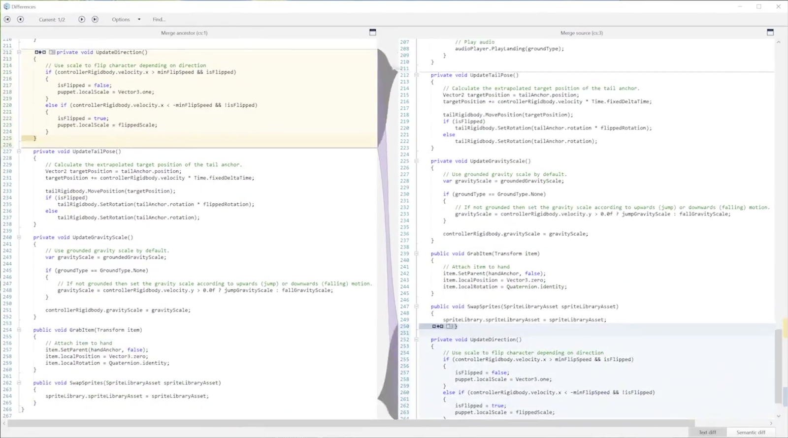The image size is (788, 438).
Task: Click '// Attach item to hand' comment in left pane
Action: [78, 343]
